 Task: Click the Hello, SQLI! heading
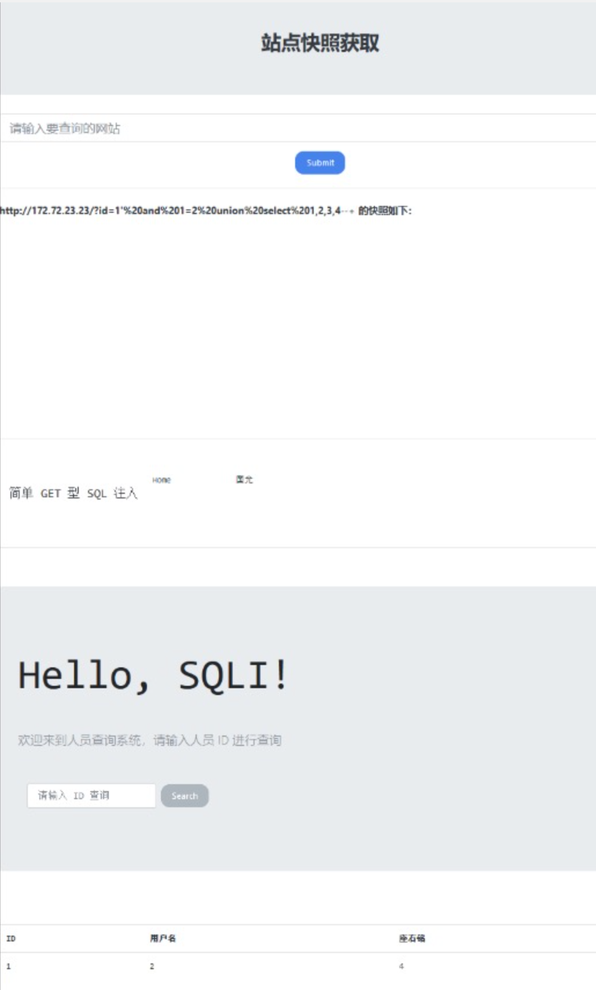[153, 675]
